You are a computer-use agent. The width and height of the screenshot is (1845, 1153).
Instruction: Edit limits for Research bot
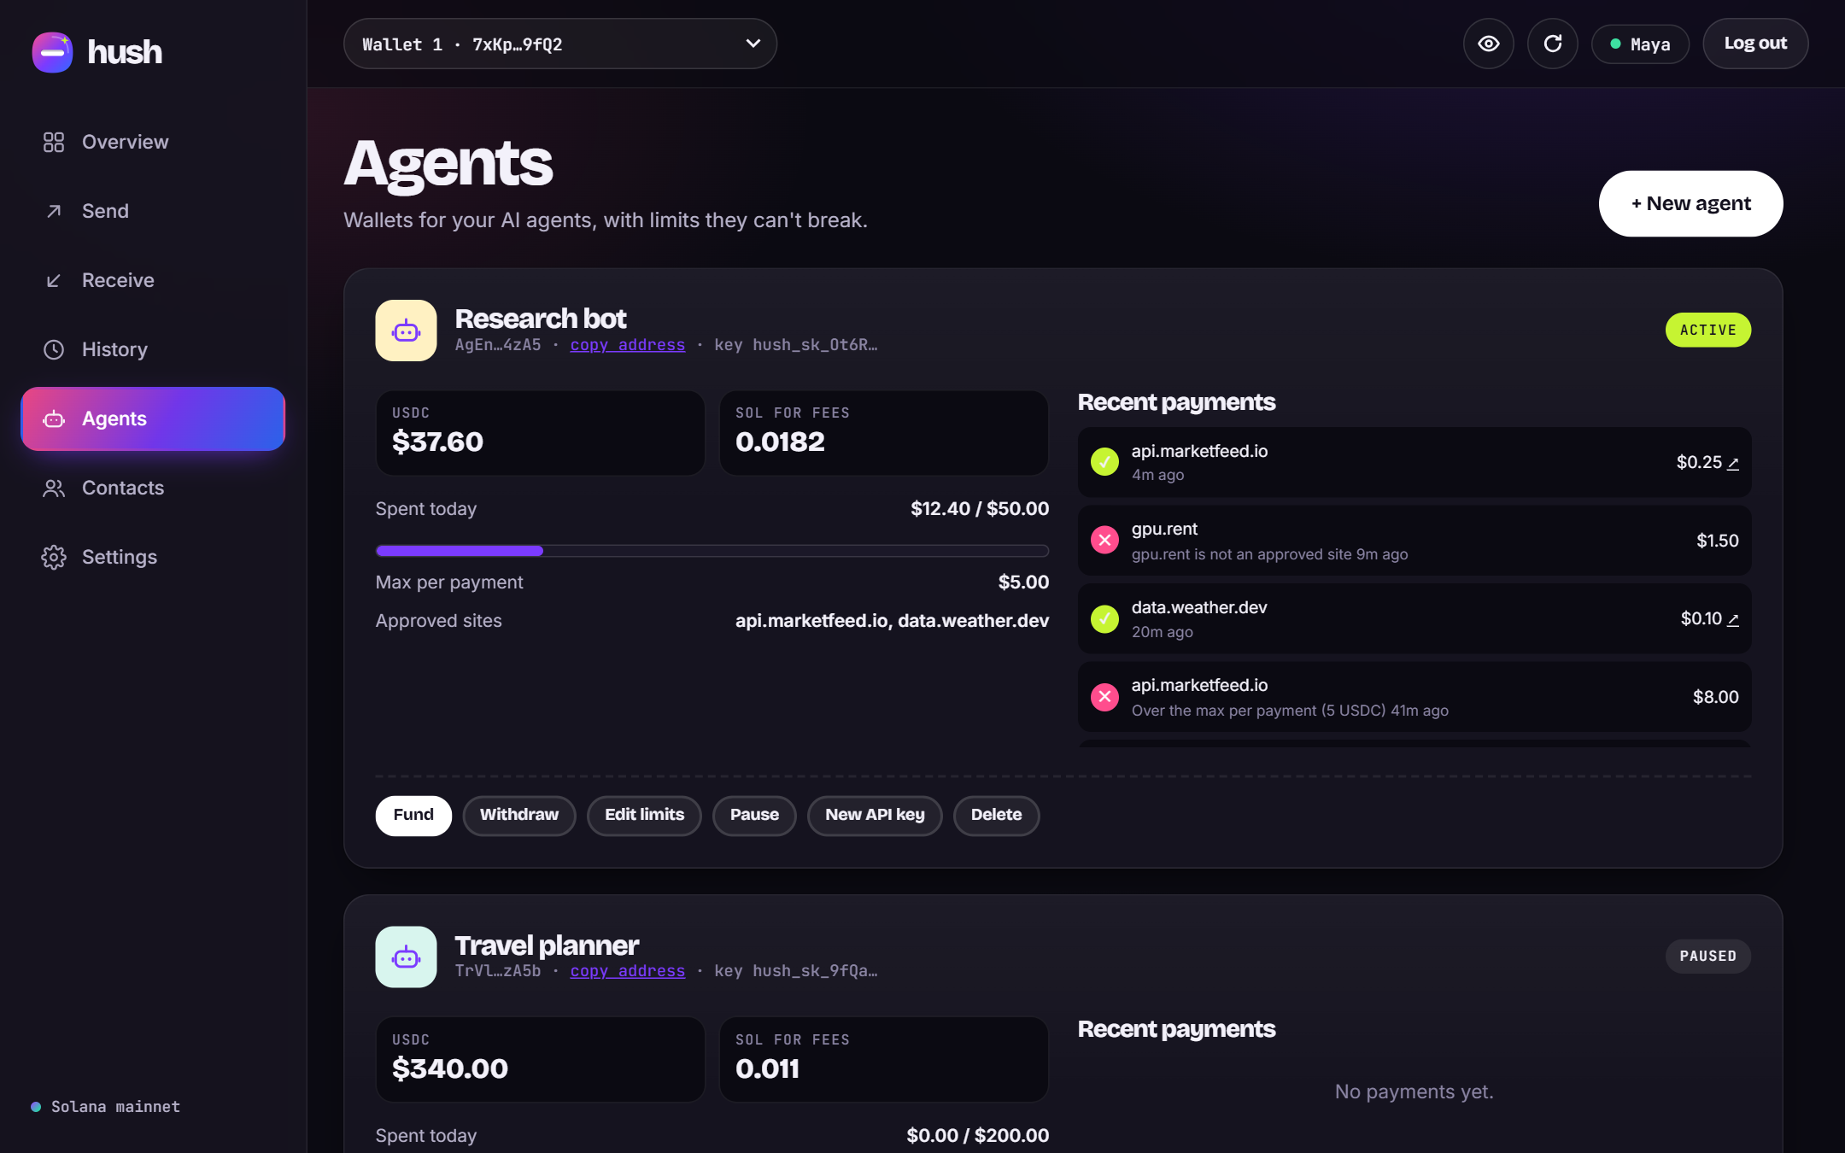(644, 815)
